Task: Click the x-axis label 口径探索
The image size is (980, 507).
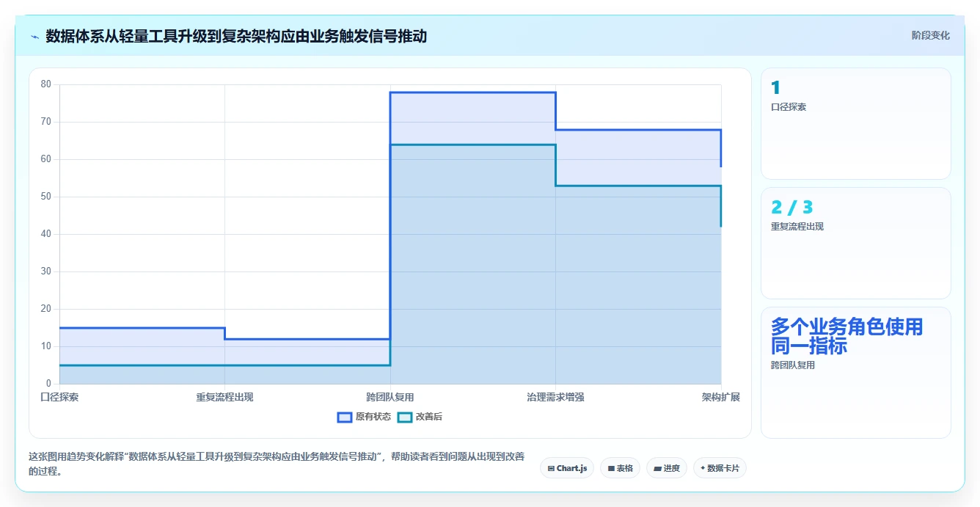Action: [59, 397]
